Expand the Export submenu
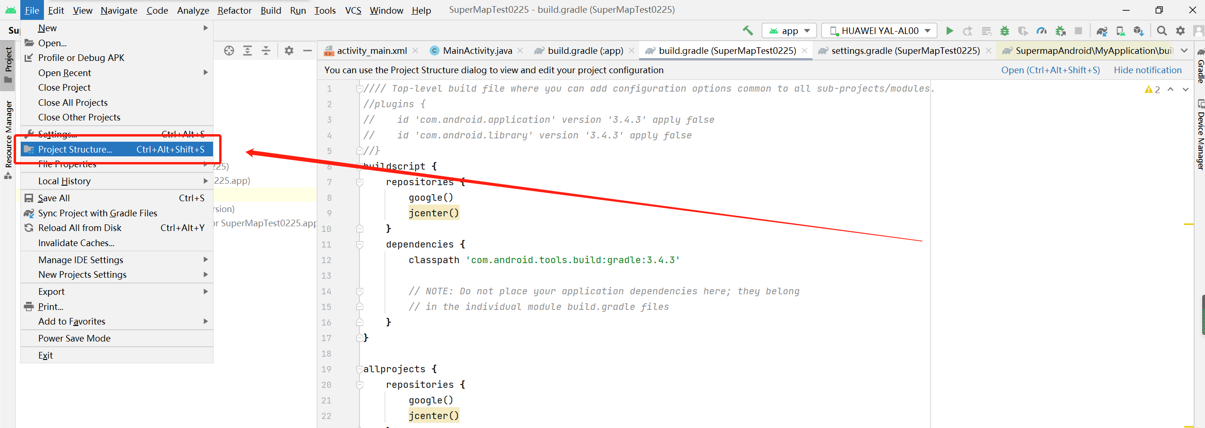 (x=117, y=291)
